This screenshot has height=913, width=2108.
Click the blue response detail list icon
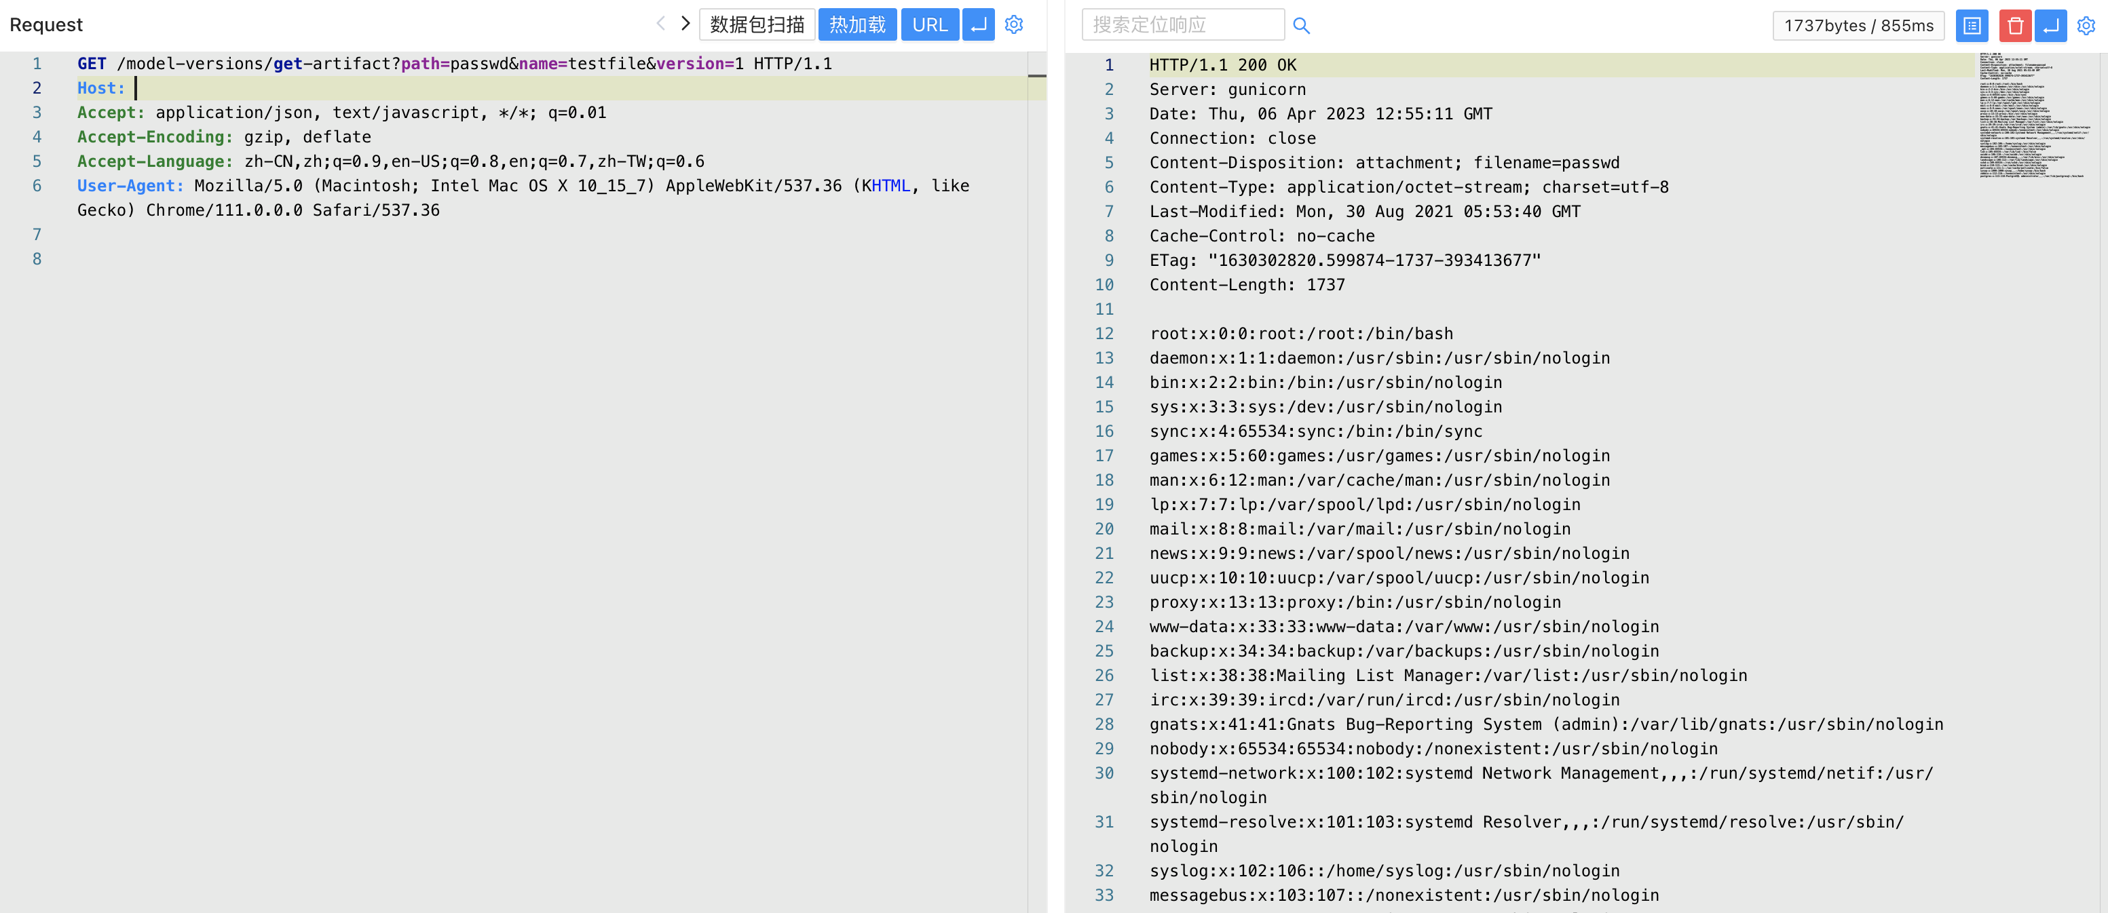click(1972, 25)
